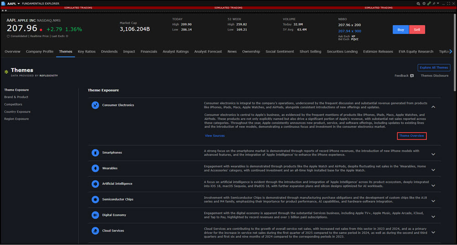Expand the Smartphones row chevron
The image size is (457, 245).
tap(433, 154)
